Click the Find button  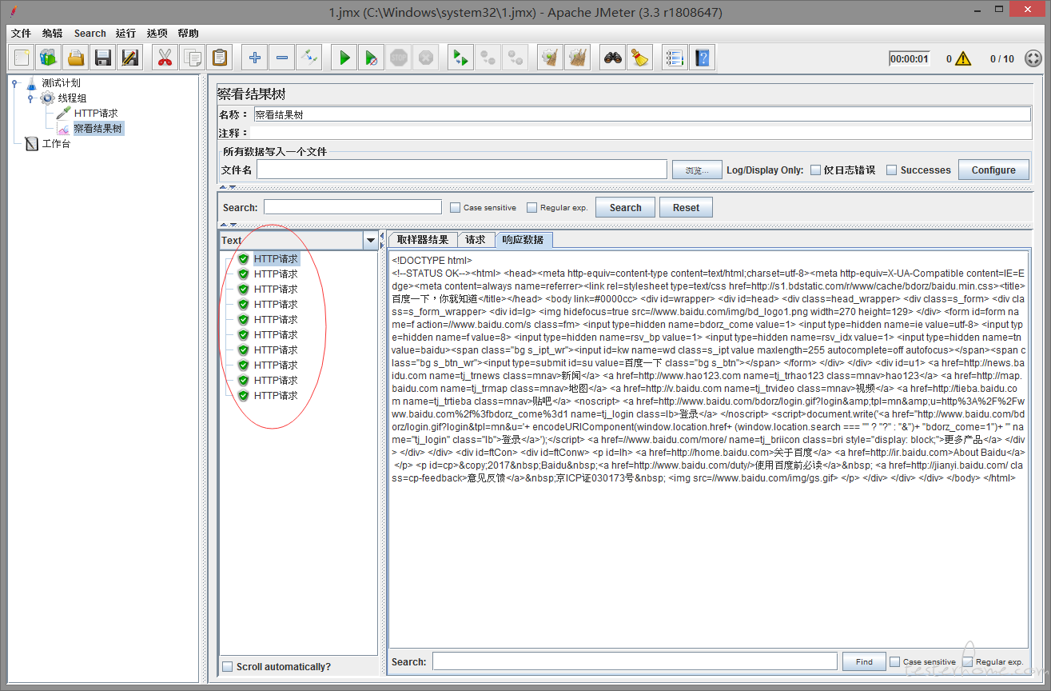point(864,661)
